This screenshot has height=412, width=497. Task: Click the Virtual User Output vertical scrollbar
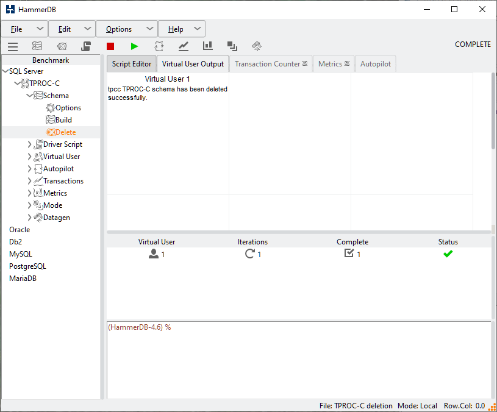(493, 111)
